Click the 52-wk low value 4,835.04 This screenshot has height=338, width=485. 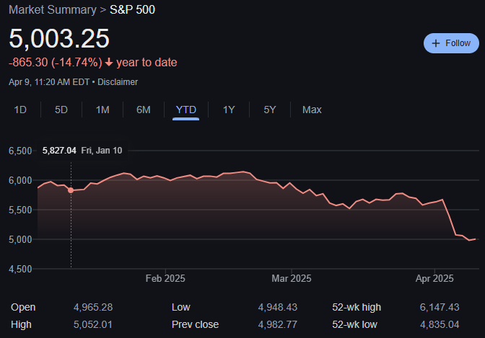click(x=440, y=325)
